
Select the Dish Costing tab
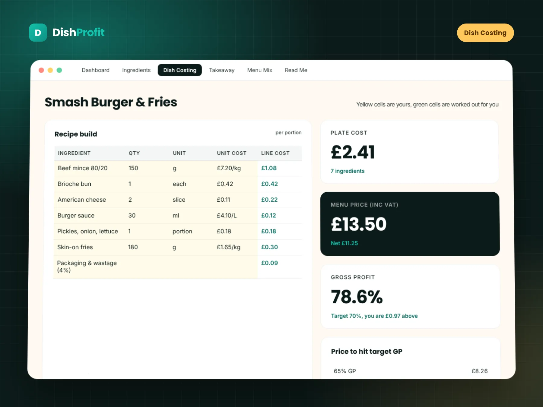[180, 70]
